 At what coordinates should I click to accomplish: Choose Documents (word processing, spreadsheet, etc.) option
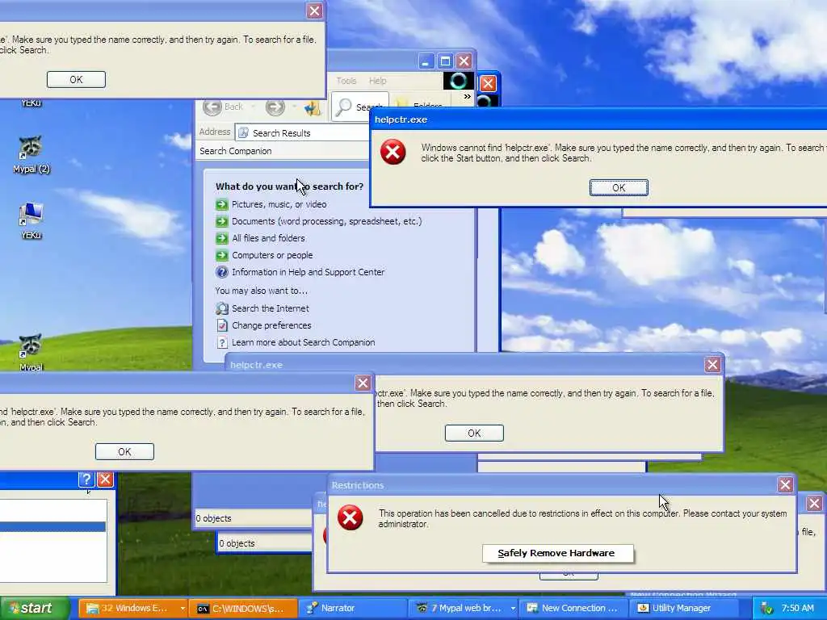tap(318, 221)
